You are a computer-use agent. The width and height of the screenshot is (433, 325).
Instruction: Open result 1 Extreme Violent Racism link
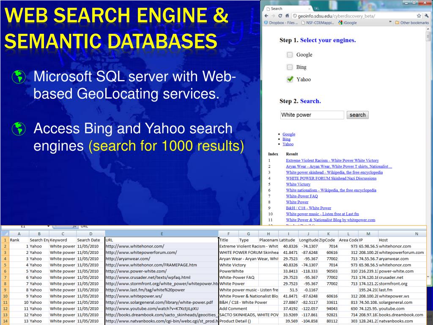(332, 160)
